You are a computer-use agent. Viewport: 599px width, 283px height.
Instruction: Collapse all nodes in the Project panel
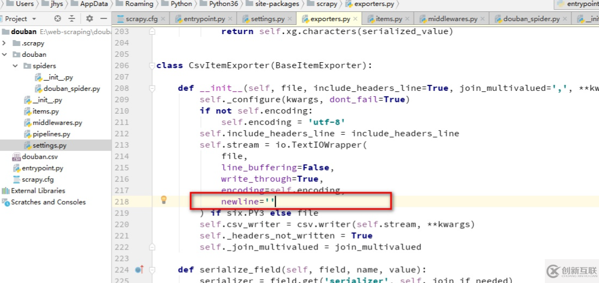tap(72, 19)
